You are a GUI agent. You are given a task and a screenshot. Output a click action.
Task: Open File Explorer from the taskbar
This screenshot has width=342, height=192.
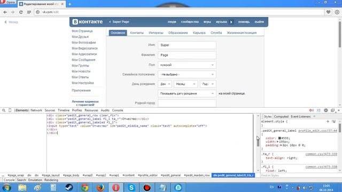22,187
